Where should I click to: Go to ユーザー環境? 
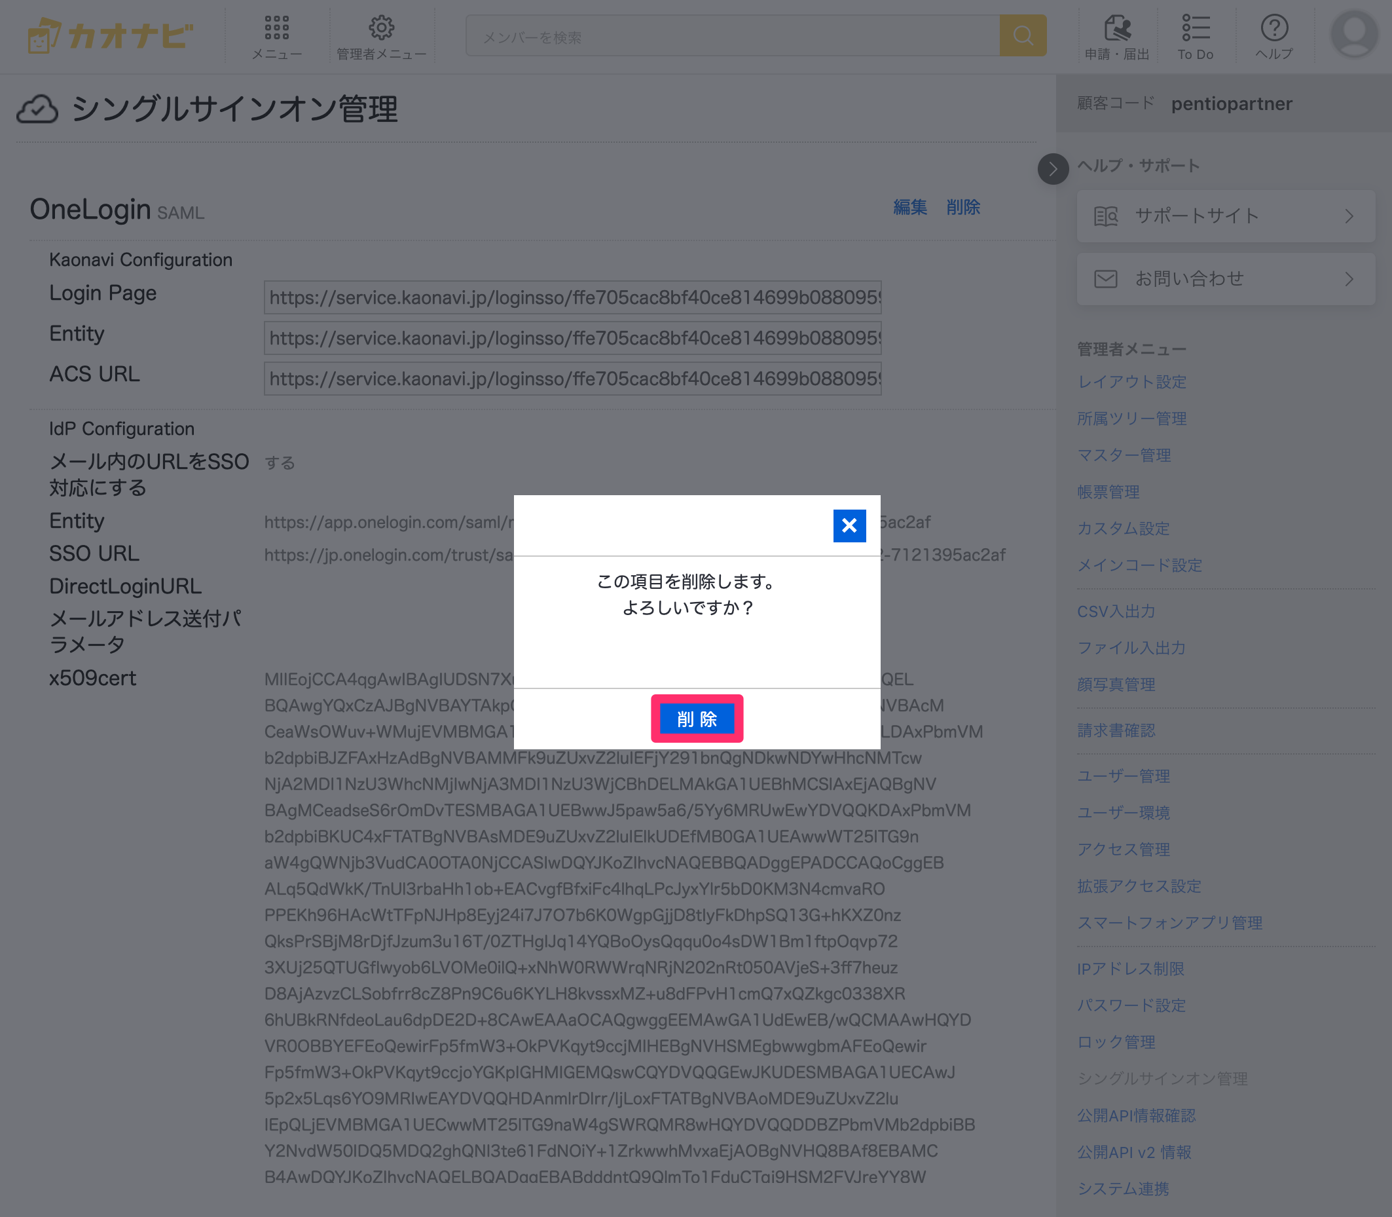click(1124, 813)
